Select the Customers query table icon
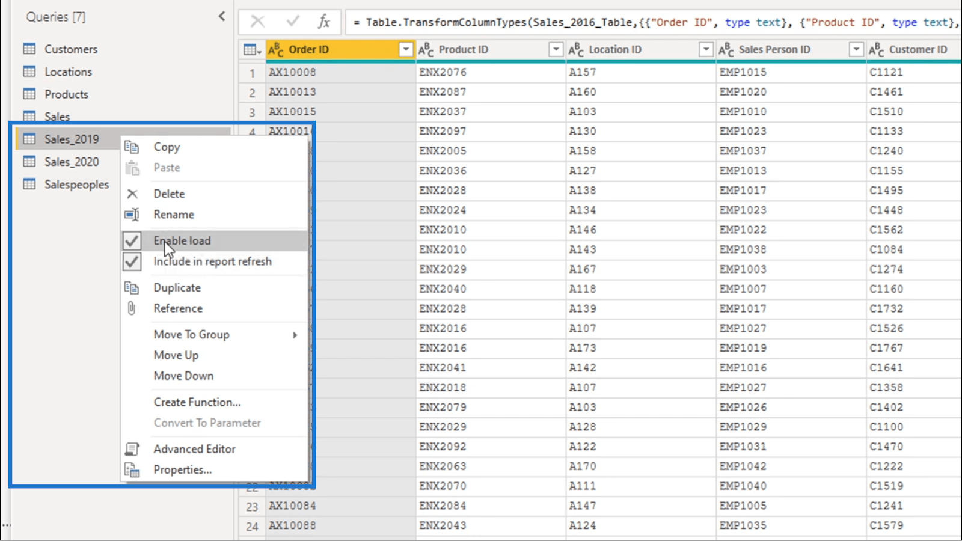Screen dimensions: 962x541 click(x=29, y=49)
